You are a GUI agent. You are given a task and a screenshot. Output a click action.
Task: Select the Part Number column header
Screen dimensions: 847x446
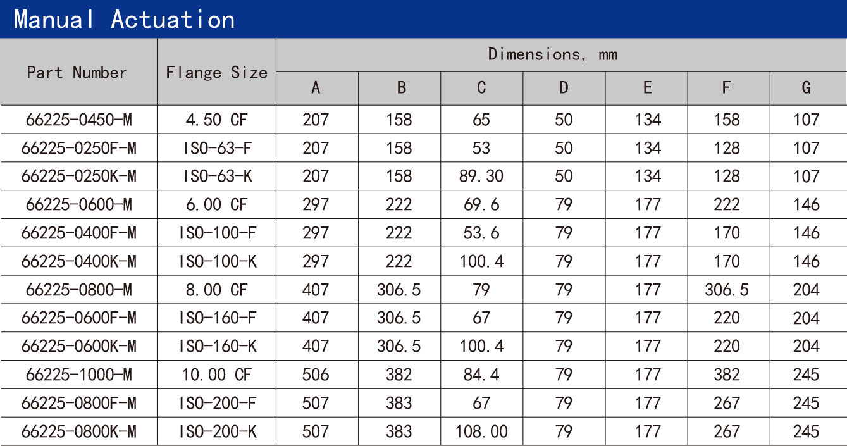click(x=77, y=72)
